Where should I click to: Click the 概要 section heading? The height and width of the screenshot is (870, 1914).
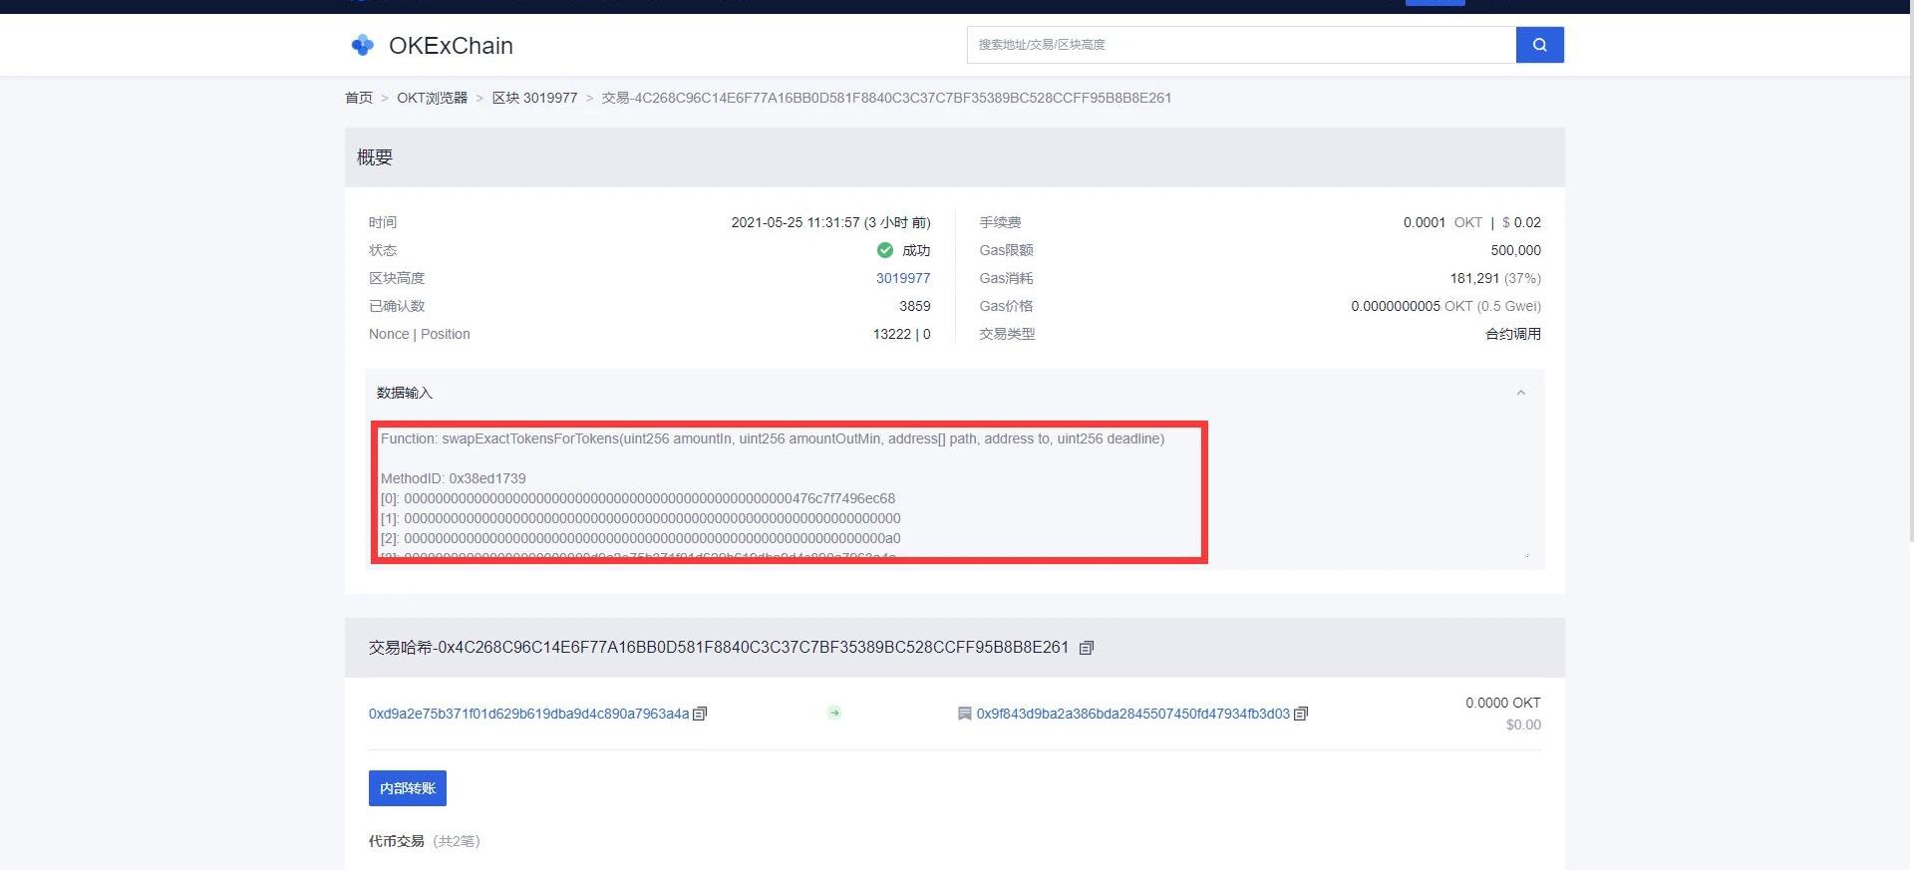(x=375, y=157)
